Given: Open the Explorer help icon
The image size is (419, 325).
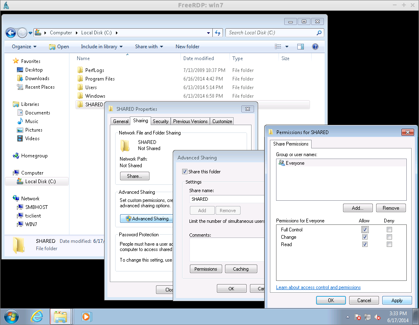Looking at the screenshot, I should click(x=315, y=47).
